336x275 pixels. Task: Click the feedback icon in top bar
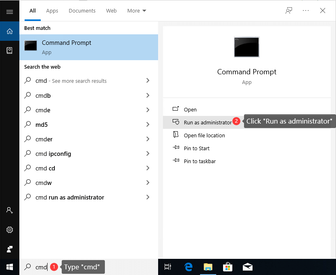click(289, 10)
